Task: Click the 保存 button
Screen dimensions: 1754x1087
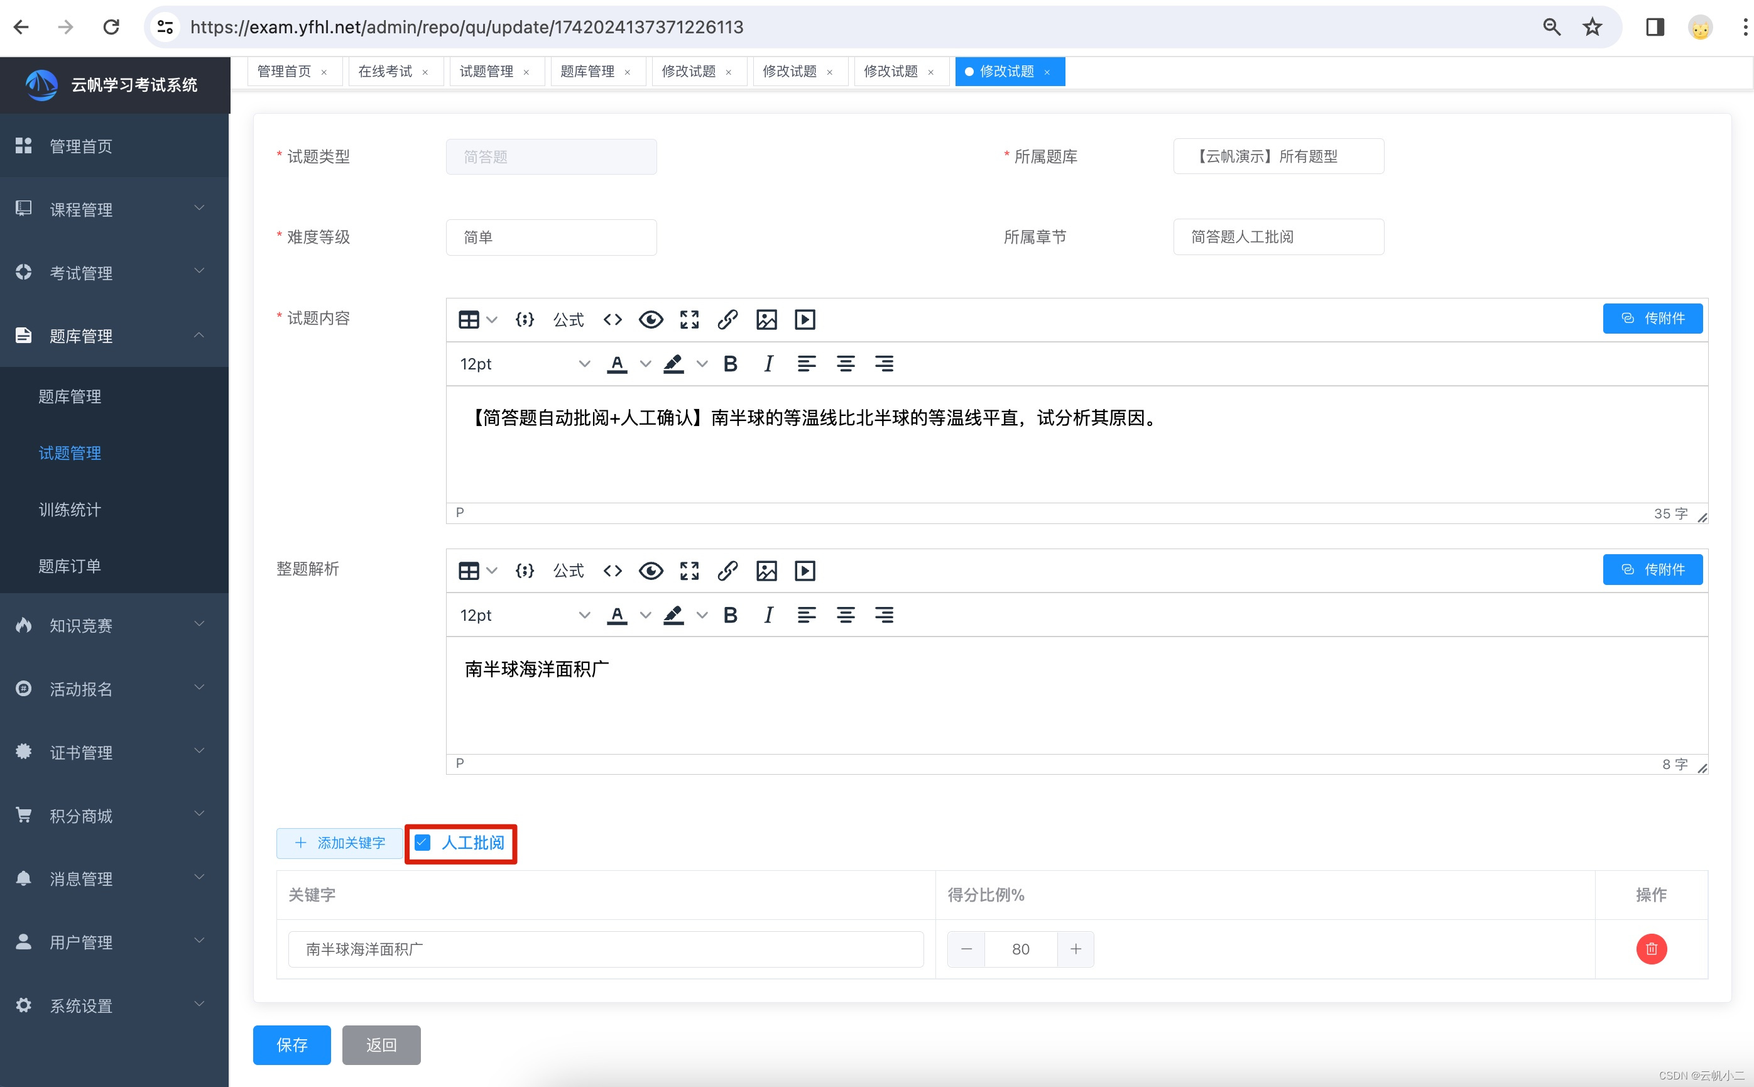Action: click(x=292, y=1044)
